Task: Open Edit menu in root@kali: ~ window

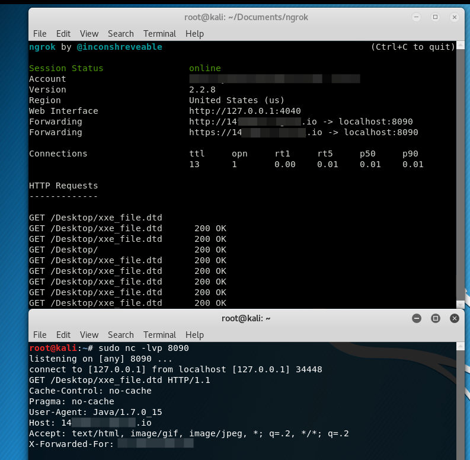Action: click(63, 335)
